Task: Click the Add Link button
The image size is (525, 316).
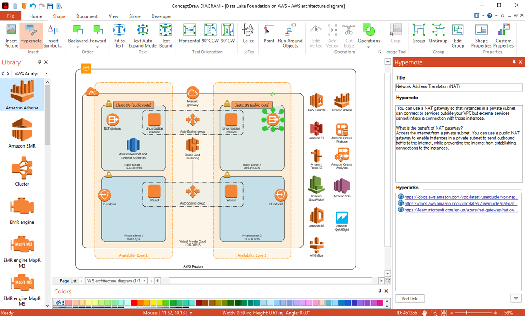Action: click(409, 299)
